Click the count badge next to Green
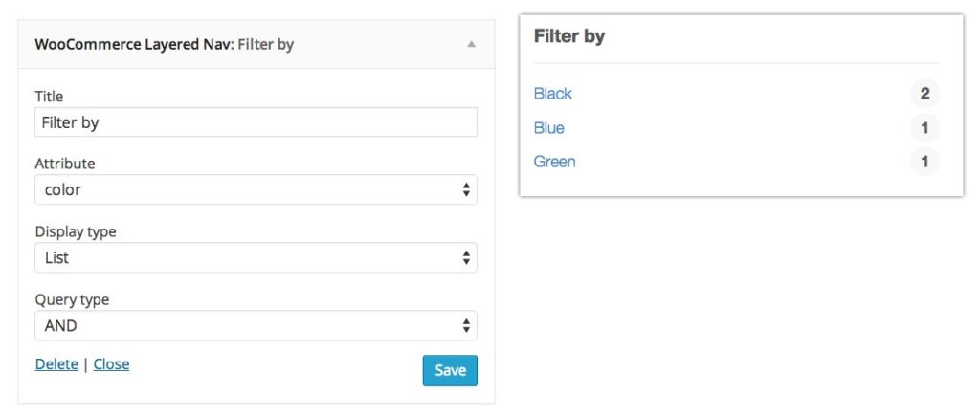This screenshot has height=417, width=980. pos(924,162)
